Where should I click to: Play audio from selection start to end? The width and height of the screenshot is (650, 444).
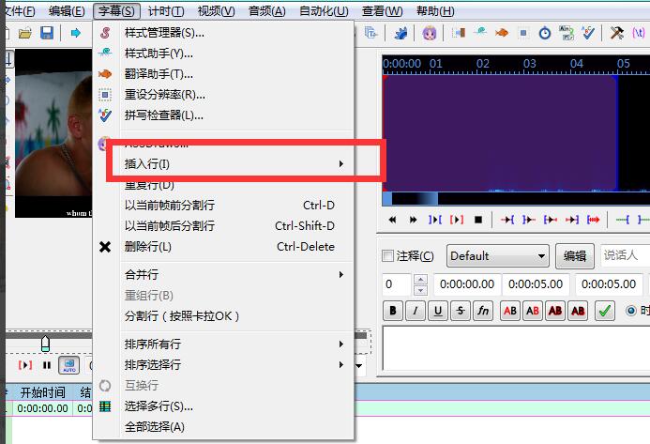coord(593,220)
